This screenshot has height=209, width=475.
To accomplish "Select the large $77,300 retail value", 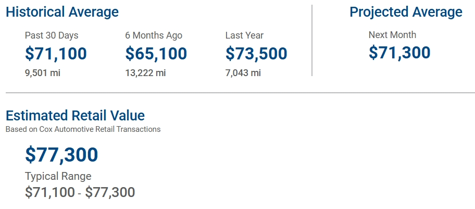I will click(x=61, y=155).
